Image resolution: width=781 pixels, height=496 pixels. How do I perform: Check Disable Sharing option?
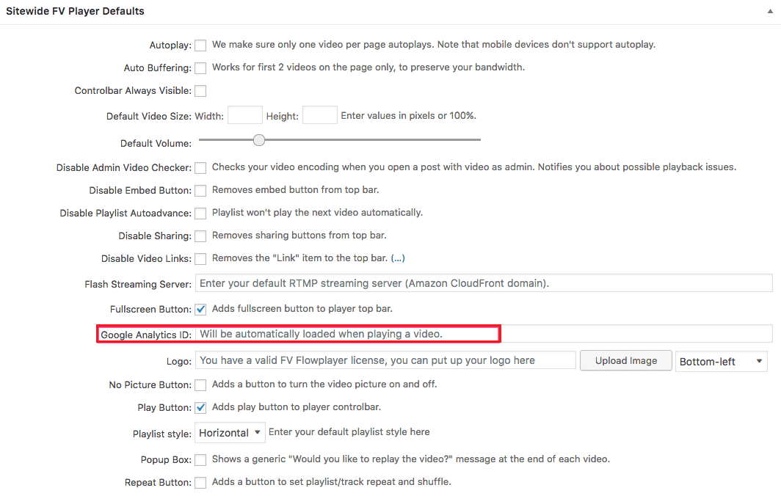[x=200, y=236]
